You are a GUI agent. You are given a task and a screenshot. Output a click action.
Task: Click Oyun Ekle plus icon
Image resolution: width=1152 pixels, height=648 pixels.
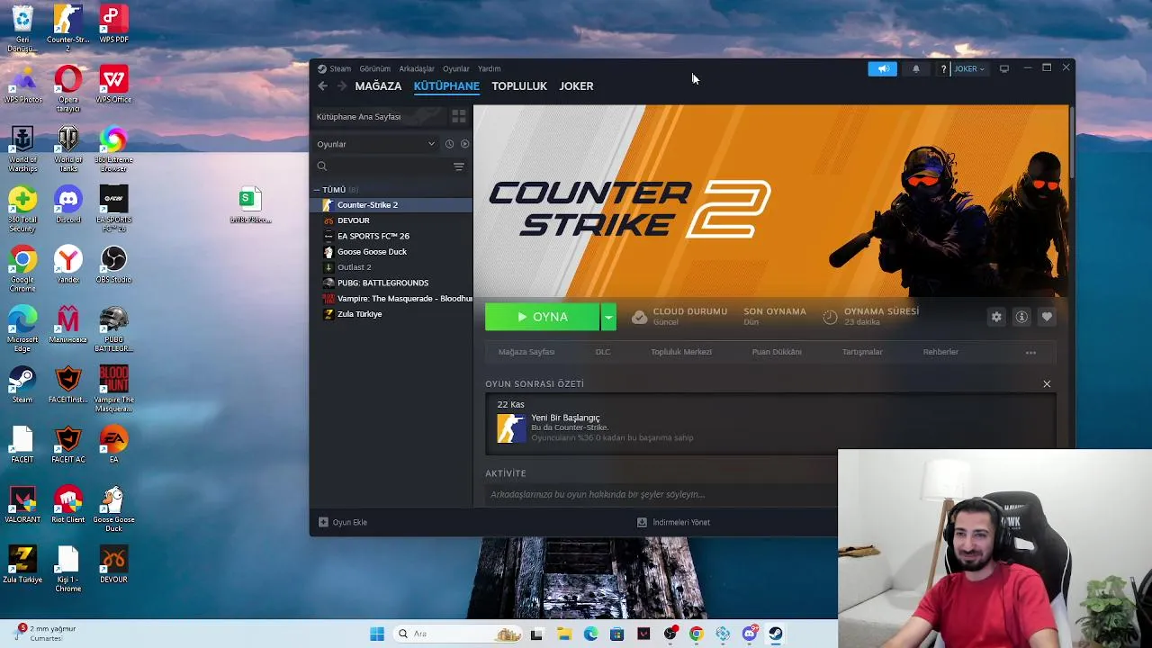tap(324, 522)
